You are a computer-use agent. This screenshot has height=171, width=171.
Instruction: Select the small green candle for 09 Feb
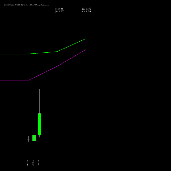pos(34,138)
